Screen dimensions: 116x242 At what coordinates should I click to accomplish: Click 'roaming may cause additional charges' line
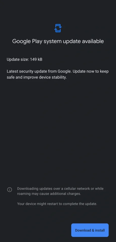point(49,194)
